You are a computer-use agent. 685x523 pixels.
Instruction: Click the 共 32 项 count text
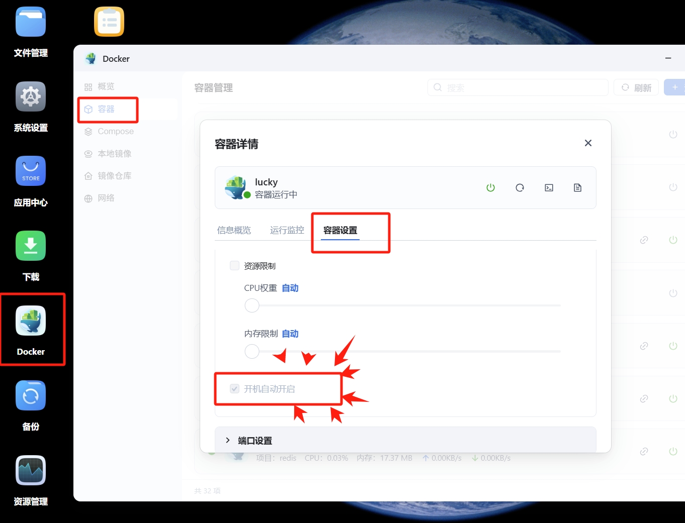point(207,491)
